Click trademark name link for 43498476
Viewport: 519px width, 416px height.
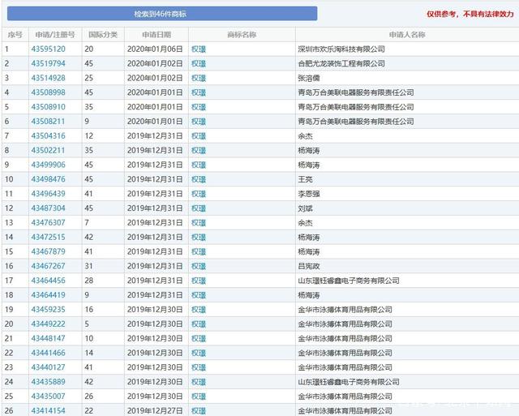tap(199, 179)
